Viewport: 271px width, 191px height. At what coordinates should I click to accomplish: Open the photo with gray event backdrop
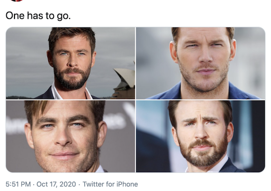click(x=70, y=136)
